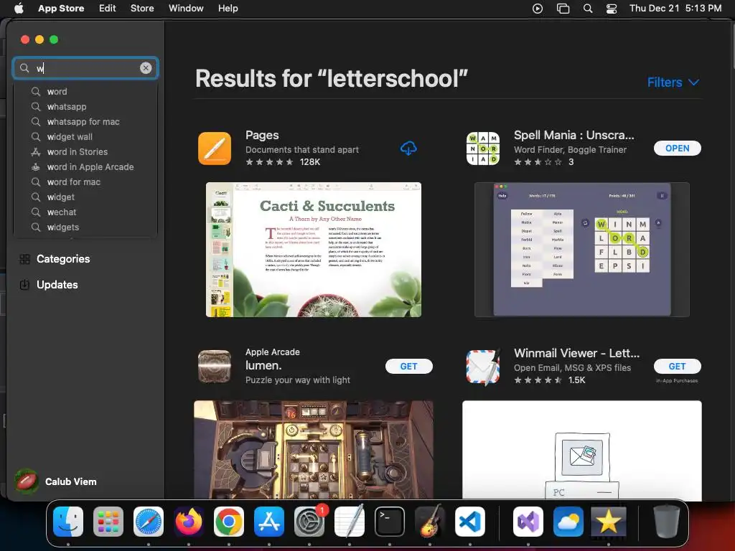Image resolution: width=735 pixels, height=551 pixels.
Task: Click the search input field
Action: pos(85,68)
